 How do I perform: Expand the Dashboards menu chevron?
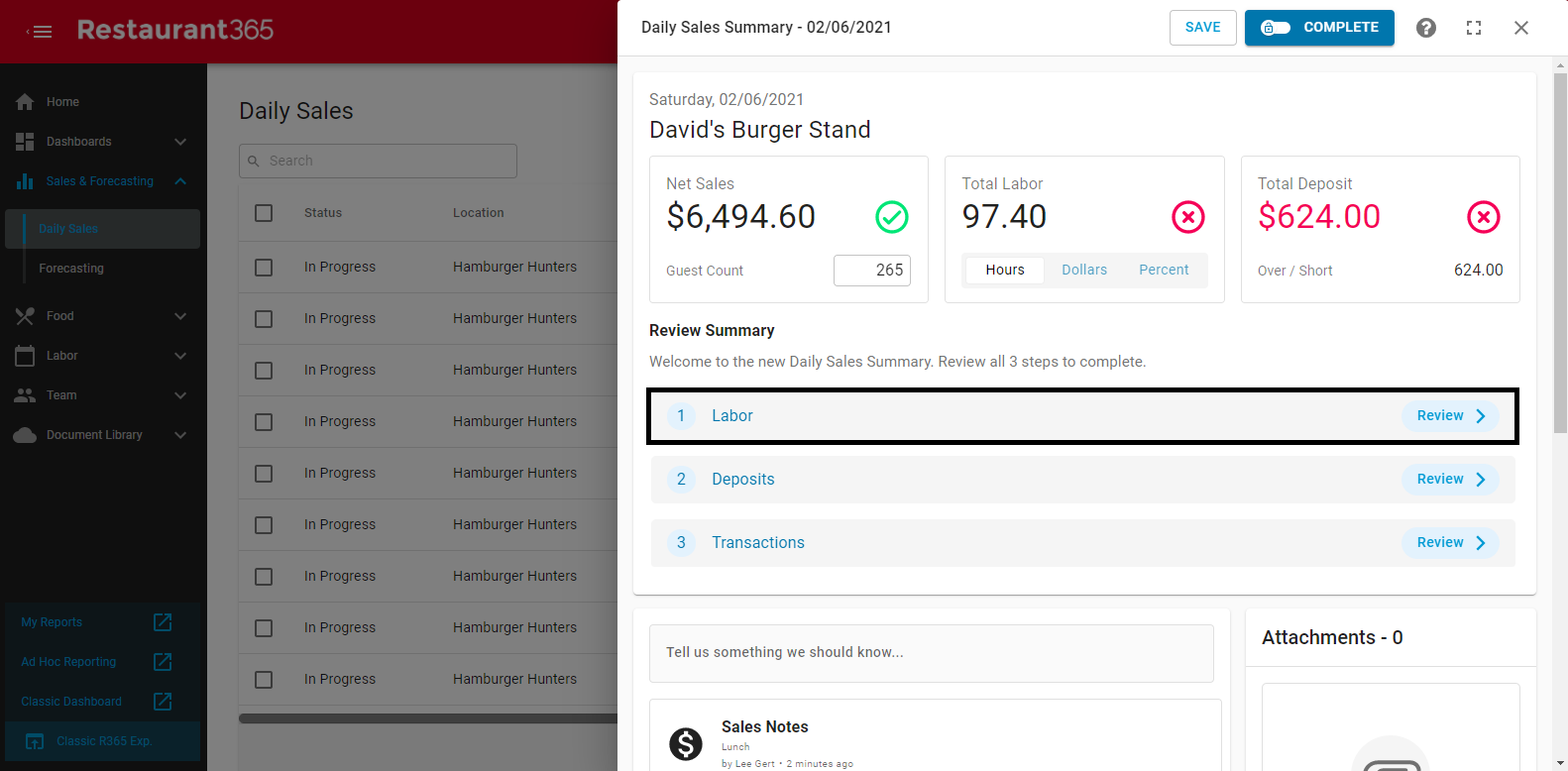pyautogui.click(x=180, y=142)
